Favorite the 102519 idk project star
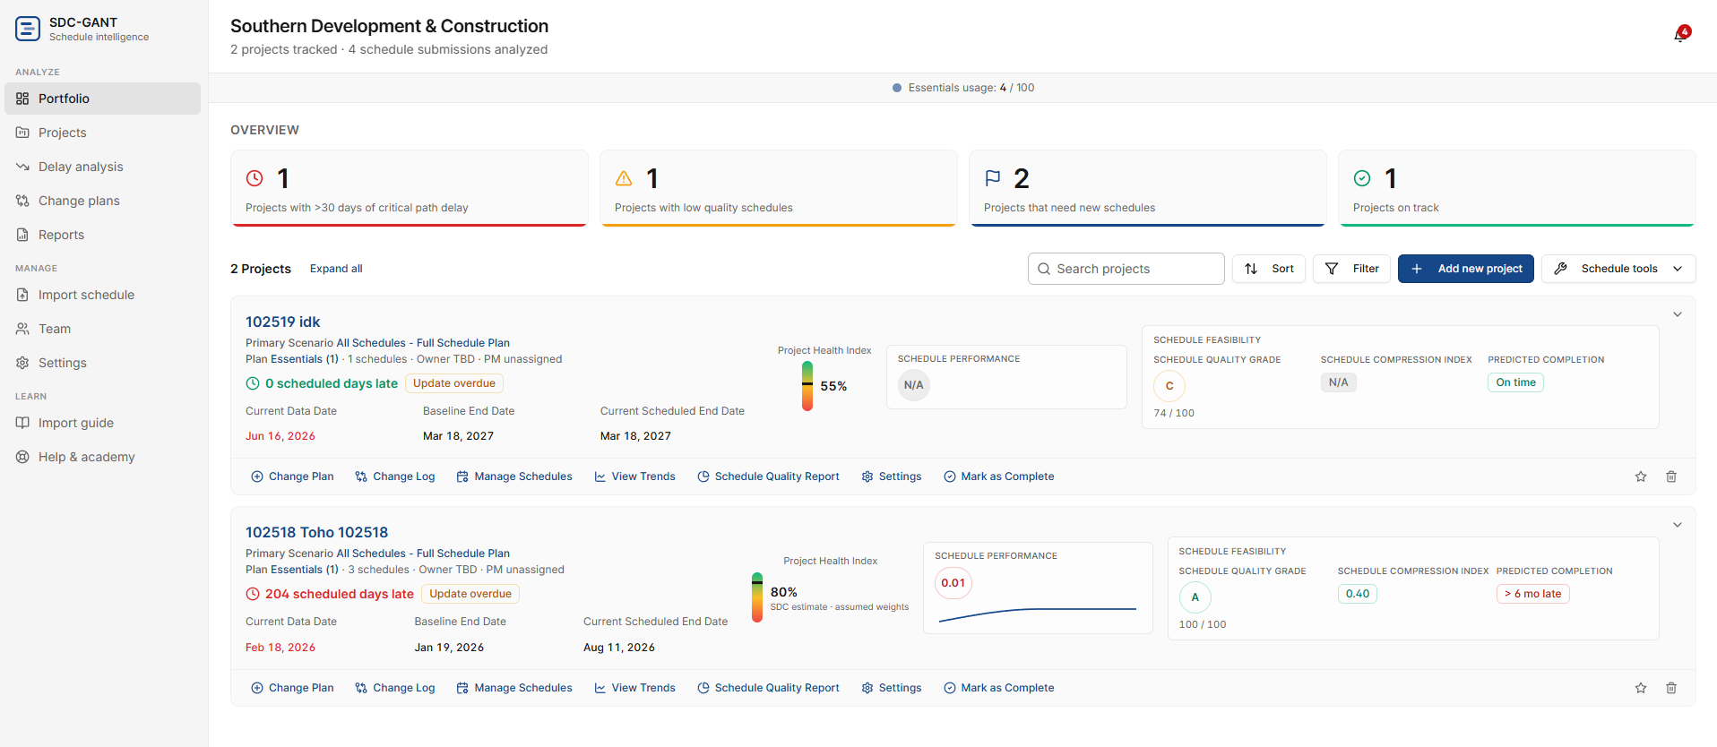Image resolution: width=1717 pixels, height=747 pixels. (x=1641, y=477)
